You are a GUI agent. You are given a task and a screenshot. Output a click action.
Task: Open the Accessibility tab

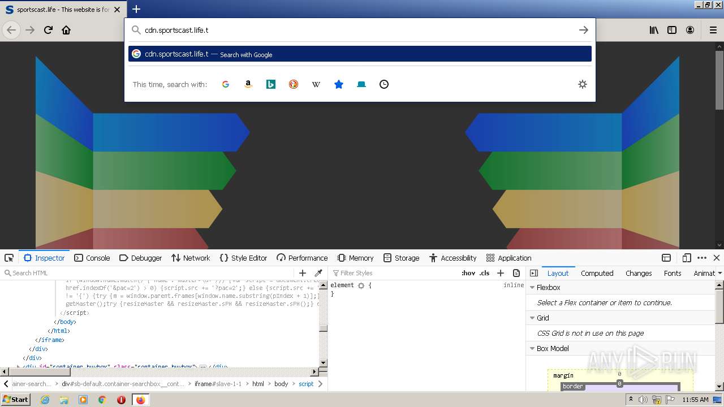(x=453, y=258)
